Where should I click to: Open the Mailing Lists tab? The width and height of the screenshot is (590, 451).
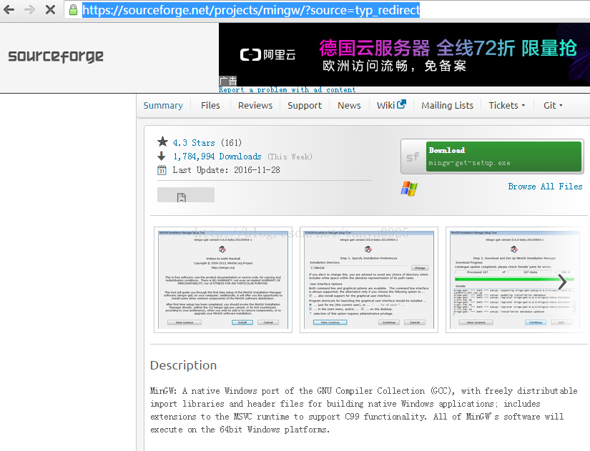click(x=447, y=106)
